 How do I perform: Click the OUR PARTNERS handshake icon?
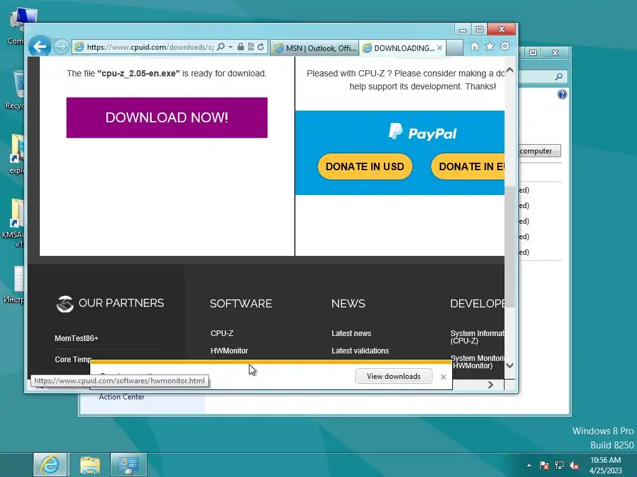[65, 304]
